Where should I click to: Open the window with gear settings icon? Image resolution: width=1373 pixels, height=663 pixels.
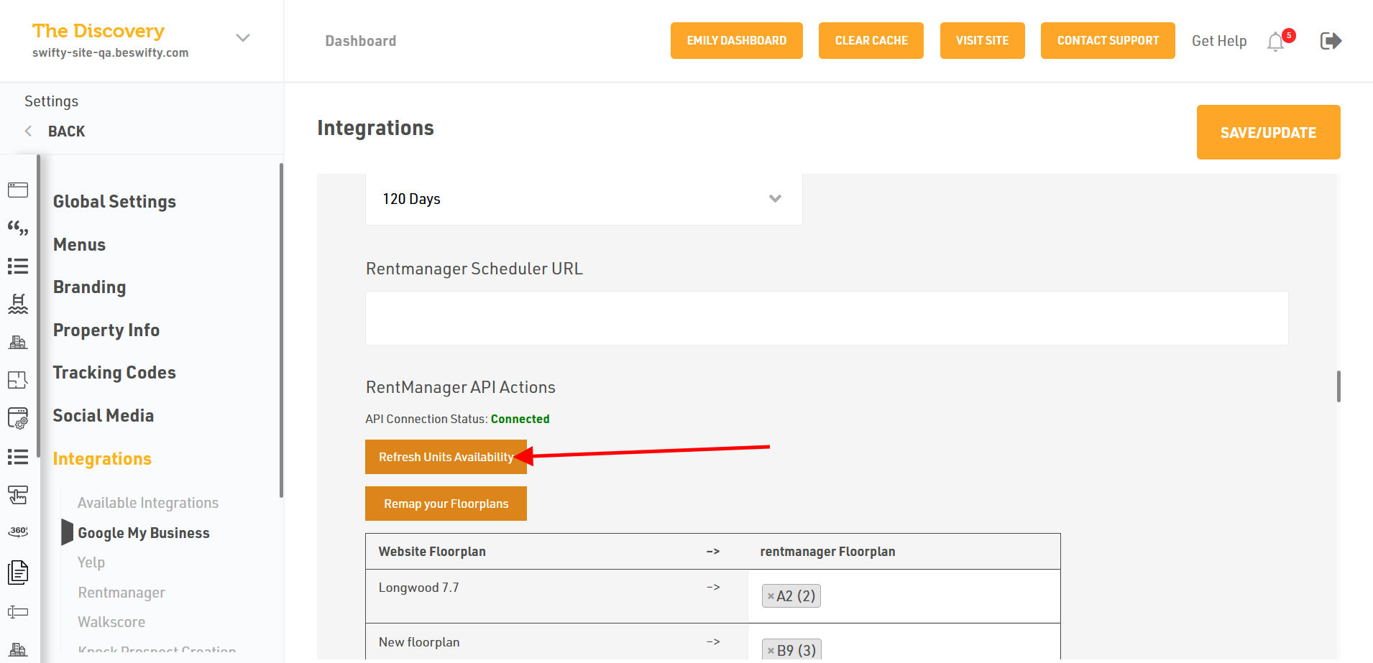coord(18,418)
